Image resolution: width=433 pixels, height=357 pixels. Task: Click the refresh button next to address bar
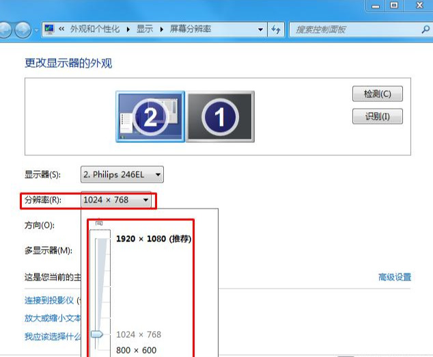[276, 29]
